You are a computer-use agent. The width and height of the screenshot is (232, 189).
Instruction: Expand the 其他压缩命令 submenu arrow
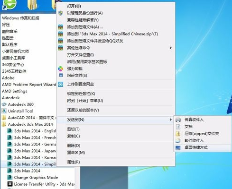click(x=171, y=48)
